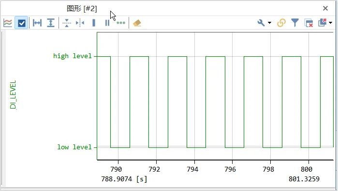Click the 792 time axis tick label
338x191 pixels.
[x=154, y=169]
